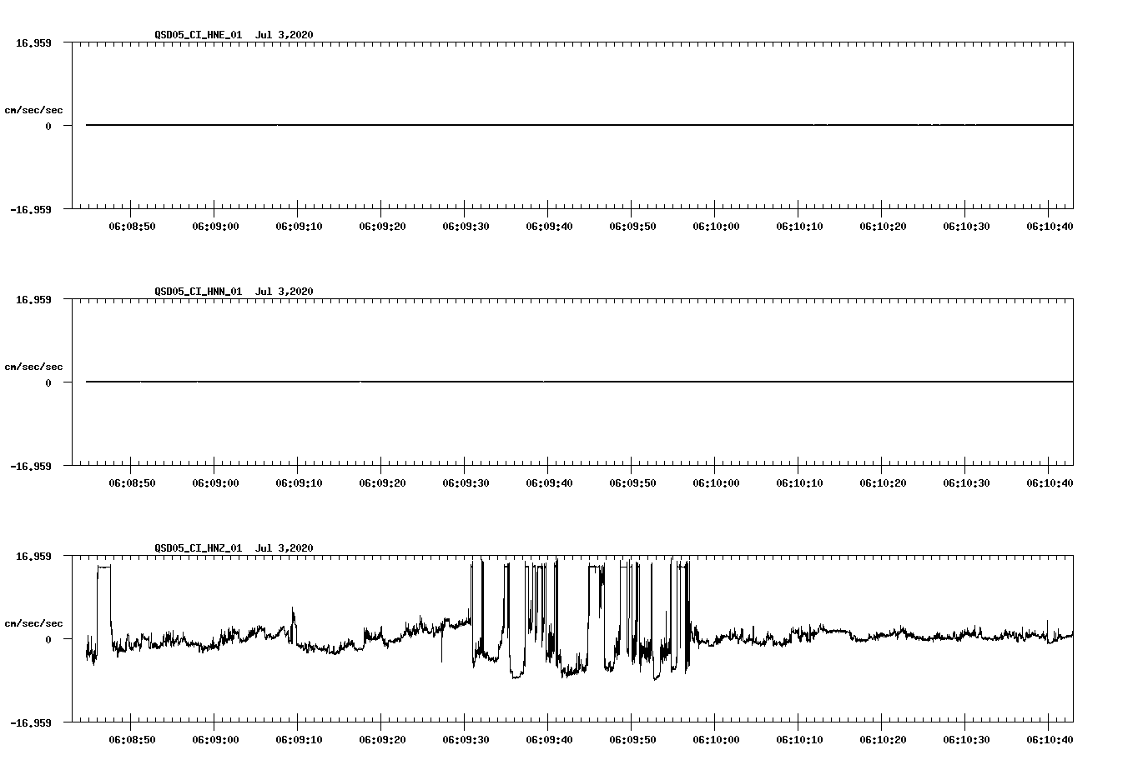Click the QSD05_CI_HNZ_01 Jul 3,2020 plot title
The image size is (1133, 770).
point(234,548)
